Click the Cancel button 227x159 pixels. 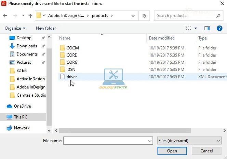tap(206, 151)
